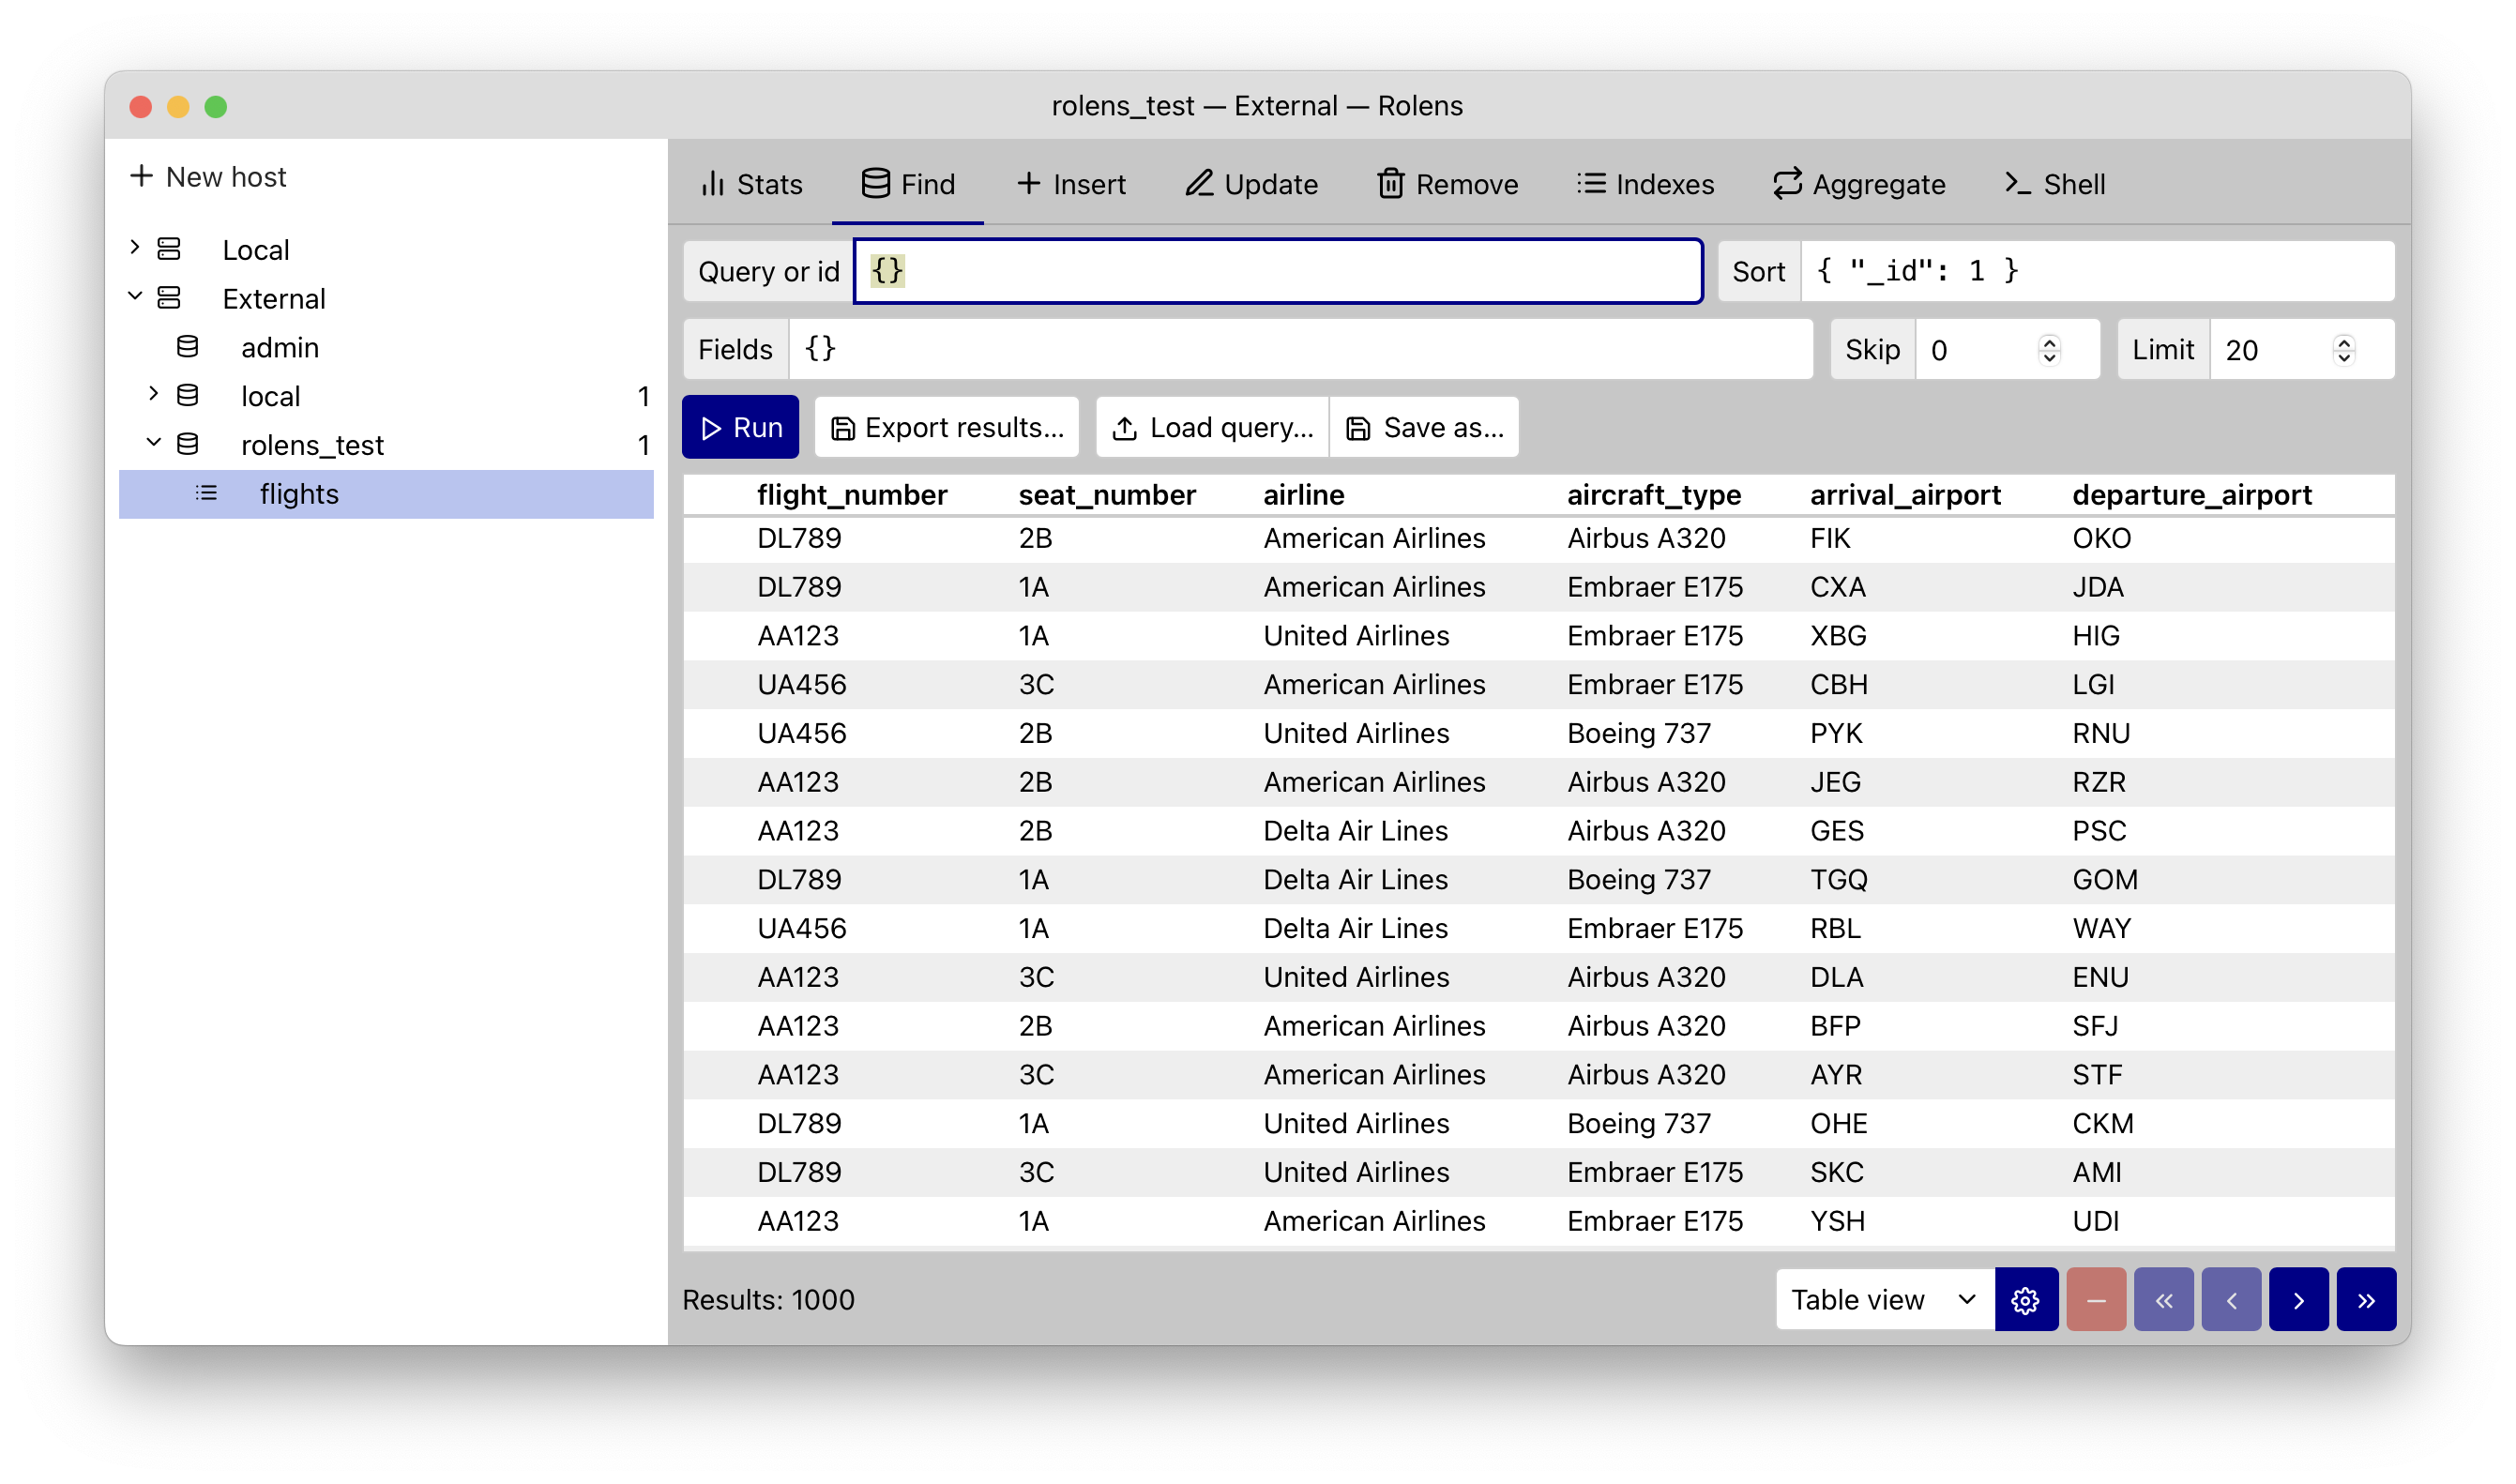Click the Export results button
The height and width of the screenshot is (1484, 2516).
tap(946, 427)
